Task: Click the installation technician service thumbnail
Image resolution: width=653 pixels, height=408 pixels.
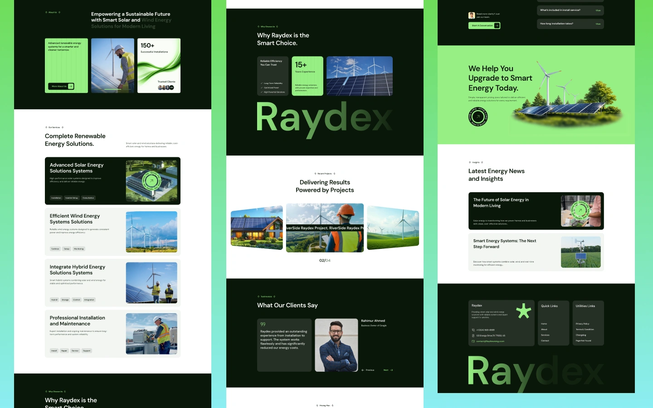Action: (151, 334)
